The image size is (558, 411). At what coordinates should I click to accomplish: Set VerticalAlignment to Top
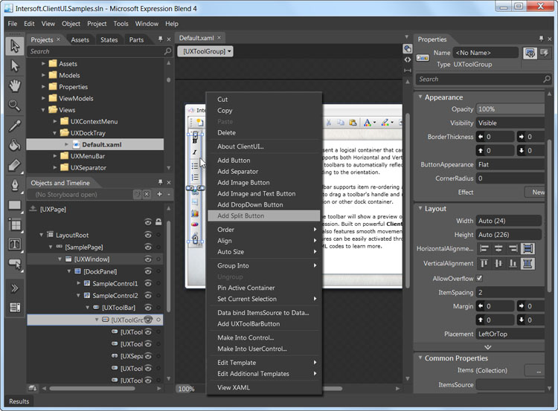(x=484, y=263)
